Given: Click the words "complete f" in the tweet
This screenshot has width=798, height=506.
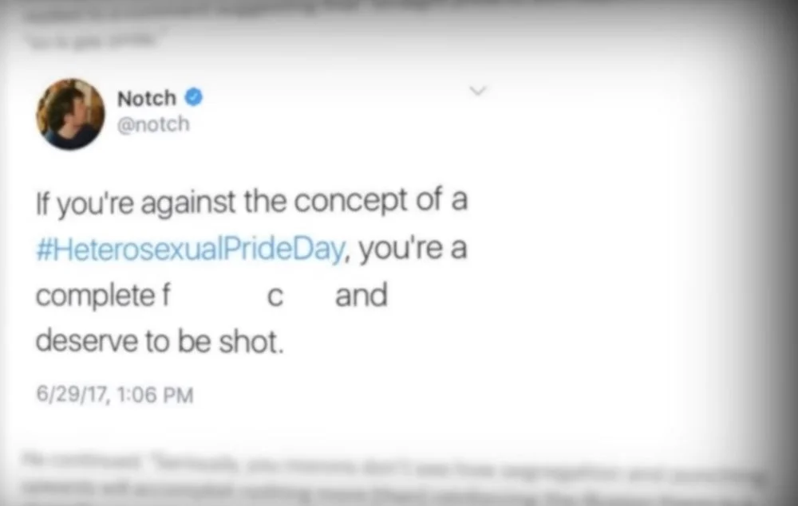Looking at the screenshot, I should coord(104,296).
